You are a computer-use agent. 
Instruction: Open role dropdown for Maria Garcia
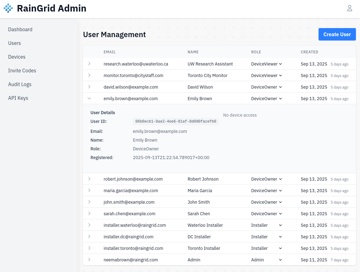tap(266, 191)
